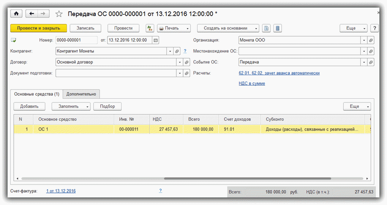
Task: Open the table panel Еще menu
Action: 357,106
